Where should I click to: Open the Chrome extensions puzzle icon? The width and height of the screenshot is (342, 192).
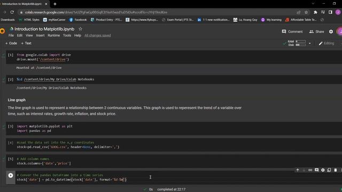[x=315, y=12]
